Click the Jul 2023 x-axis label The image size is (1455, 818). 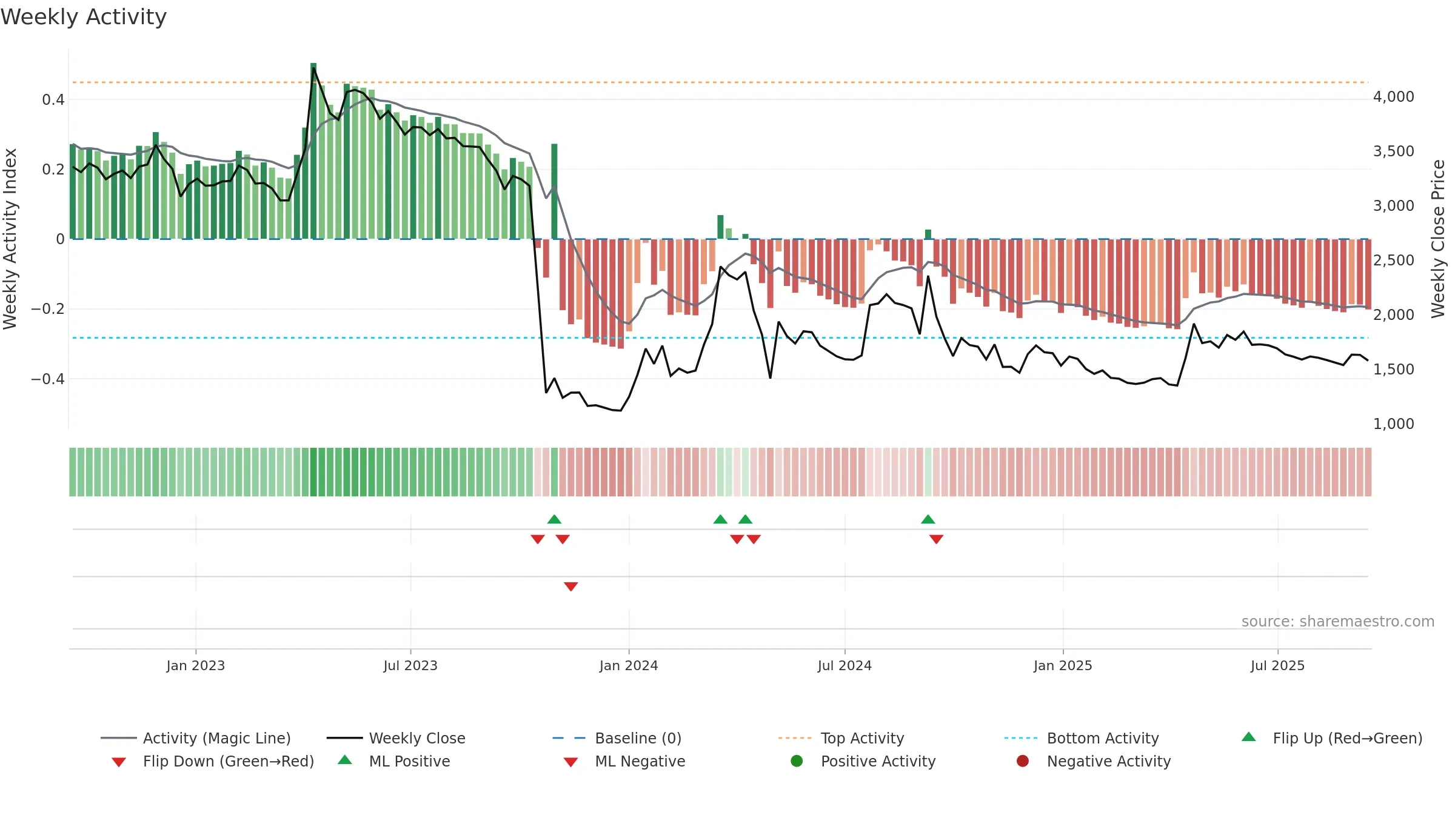point(410,665)
